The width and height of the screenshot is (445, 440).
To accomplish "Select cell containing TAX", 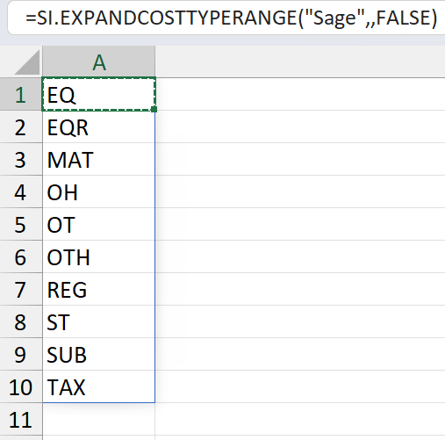I will click(x=99, y=387).
